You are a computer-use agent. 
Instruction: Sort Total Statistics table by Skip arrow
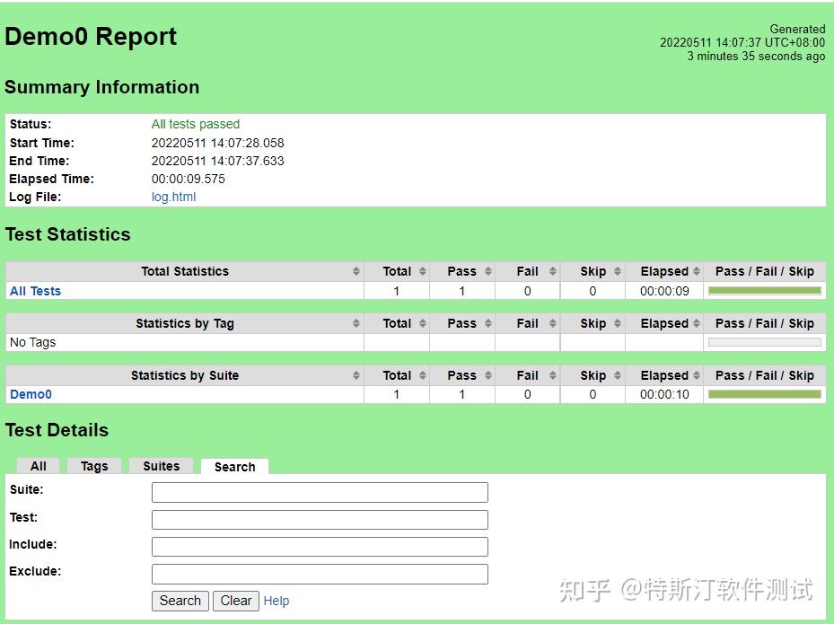click(x=617, y=271)
